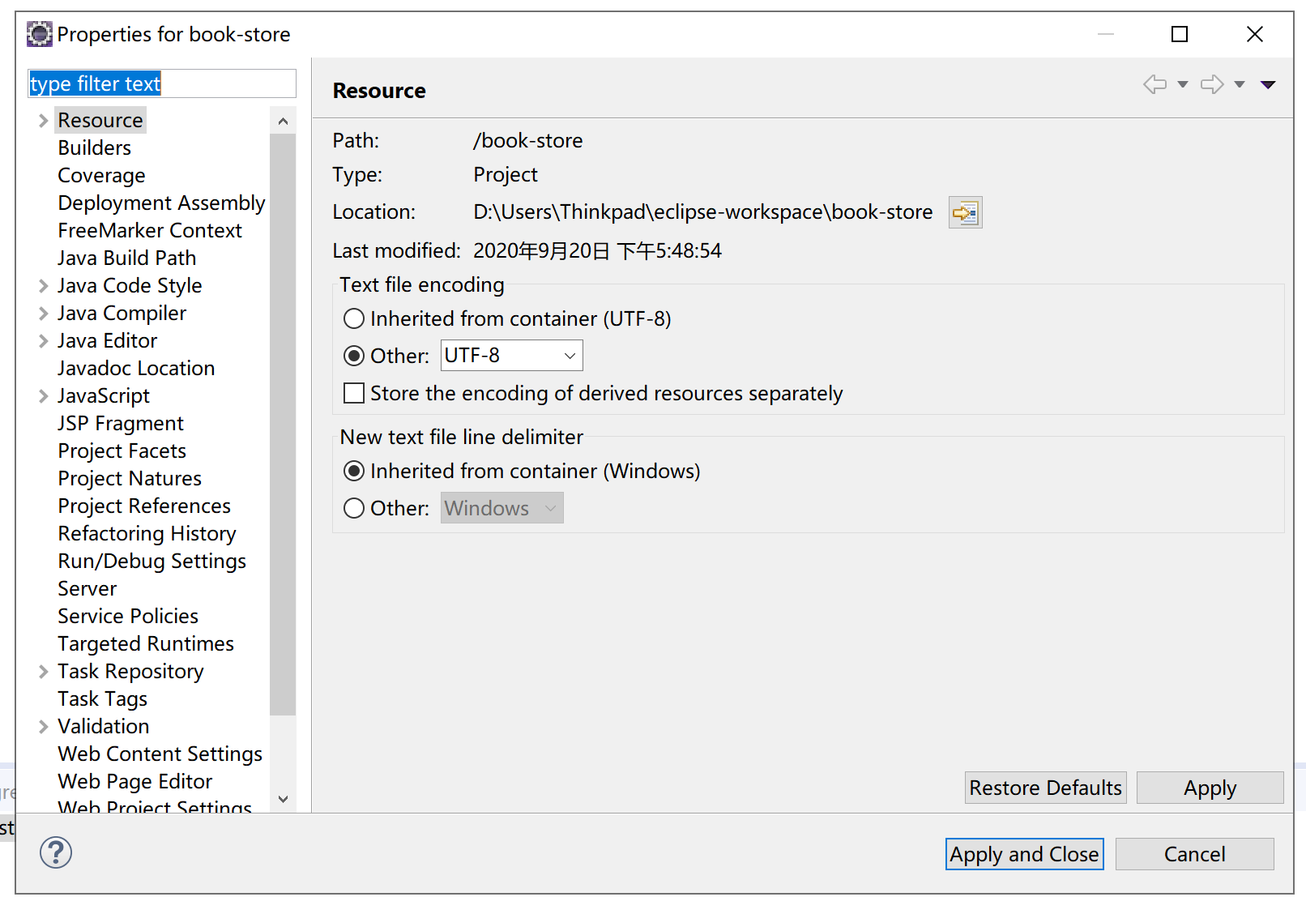Expand the Resource tree node
Viewport: 1306px width, 914px height.
pos(44,121)
